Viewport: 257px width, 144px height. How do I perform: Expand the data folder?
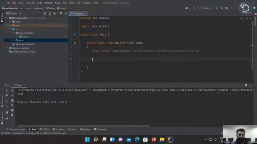(x=13, y=40)
